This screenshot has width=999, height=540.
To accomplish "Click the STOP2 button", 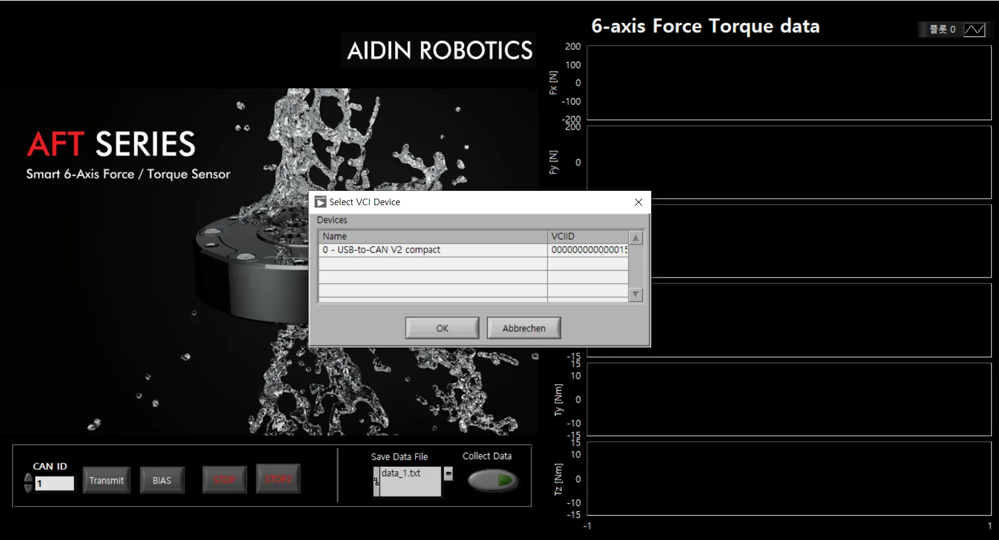I will (278, 479).
